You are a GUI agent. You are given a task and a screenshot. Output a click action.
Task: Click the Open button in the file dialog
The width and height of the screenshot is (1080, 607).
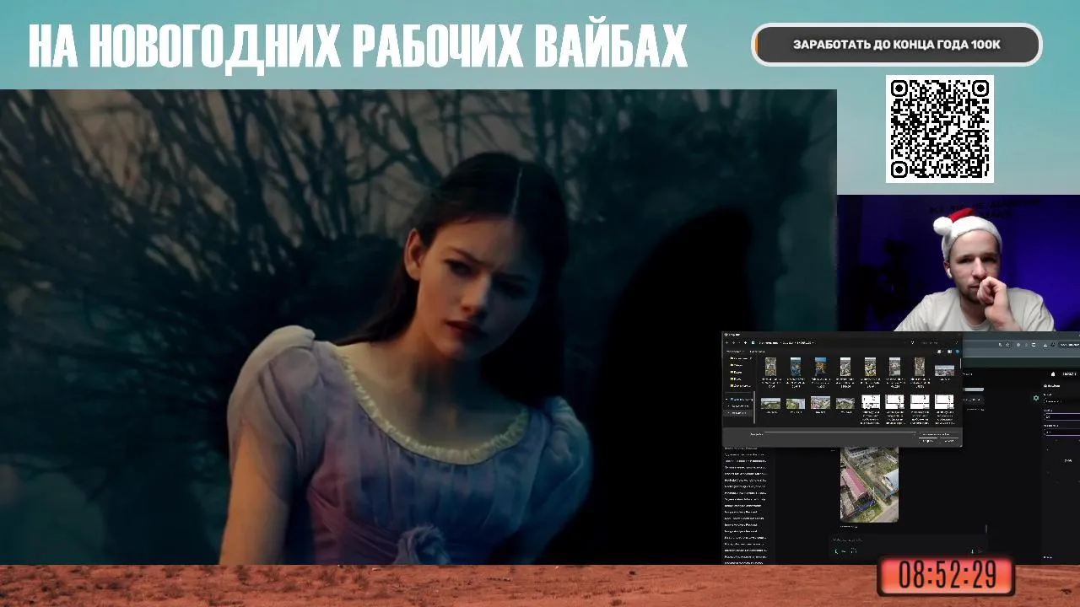[x=928, y=441]
